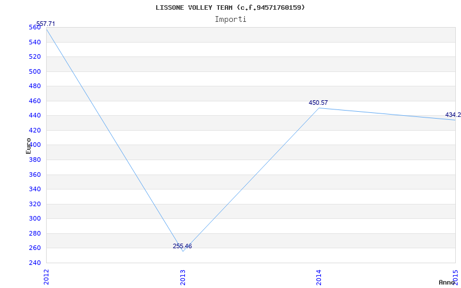The image size is (461, 288).
Task: Click the 560 y-axis tick label
Action: [x=35, y=28]
